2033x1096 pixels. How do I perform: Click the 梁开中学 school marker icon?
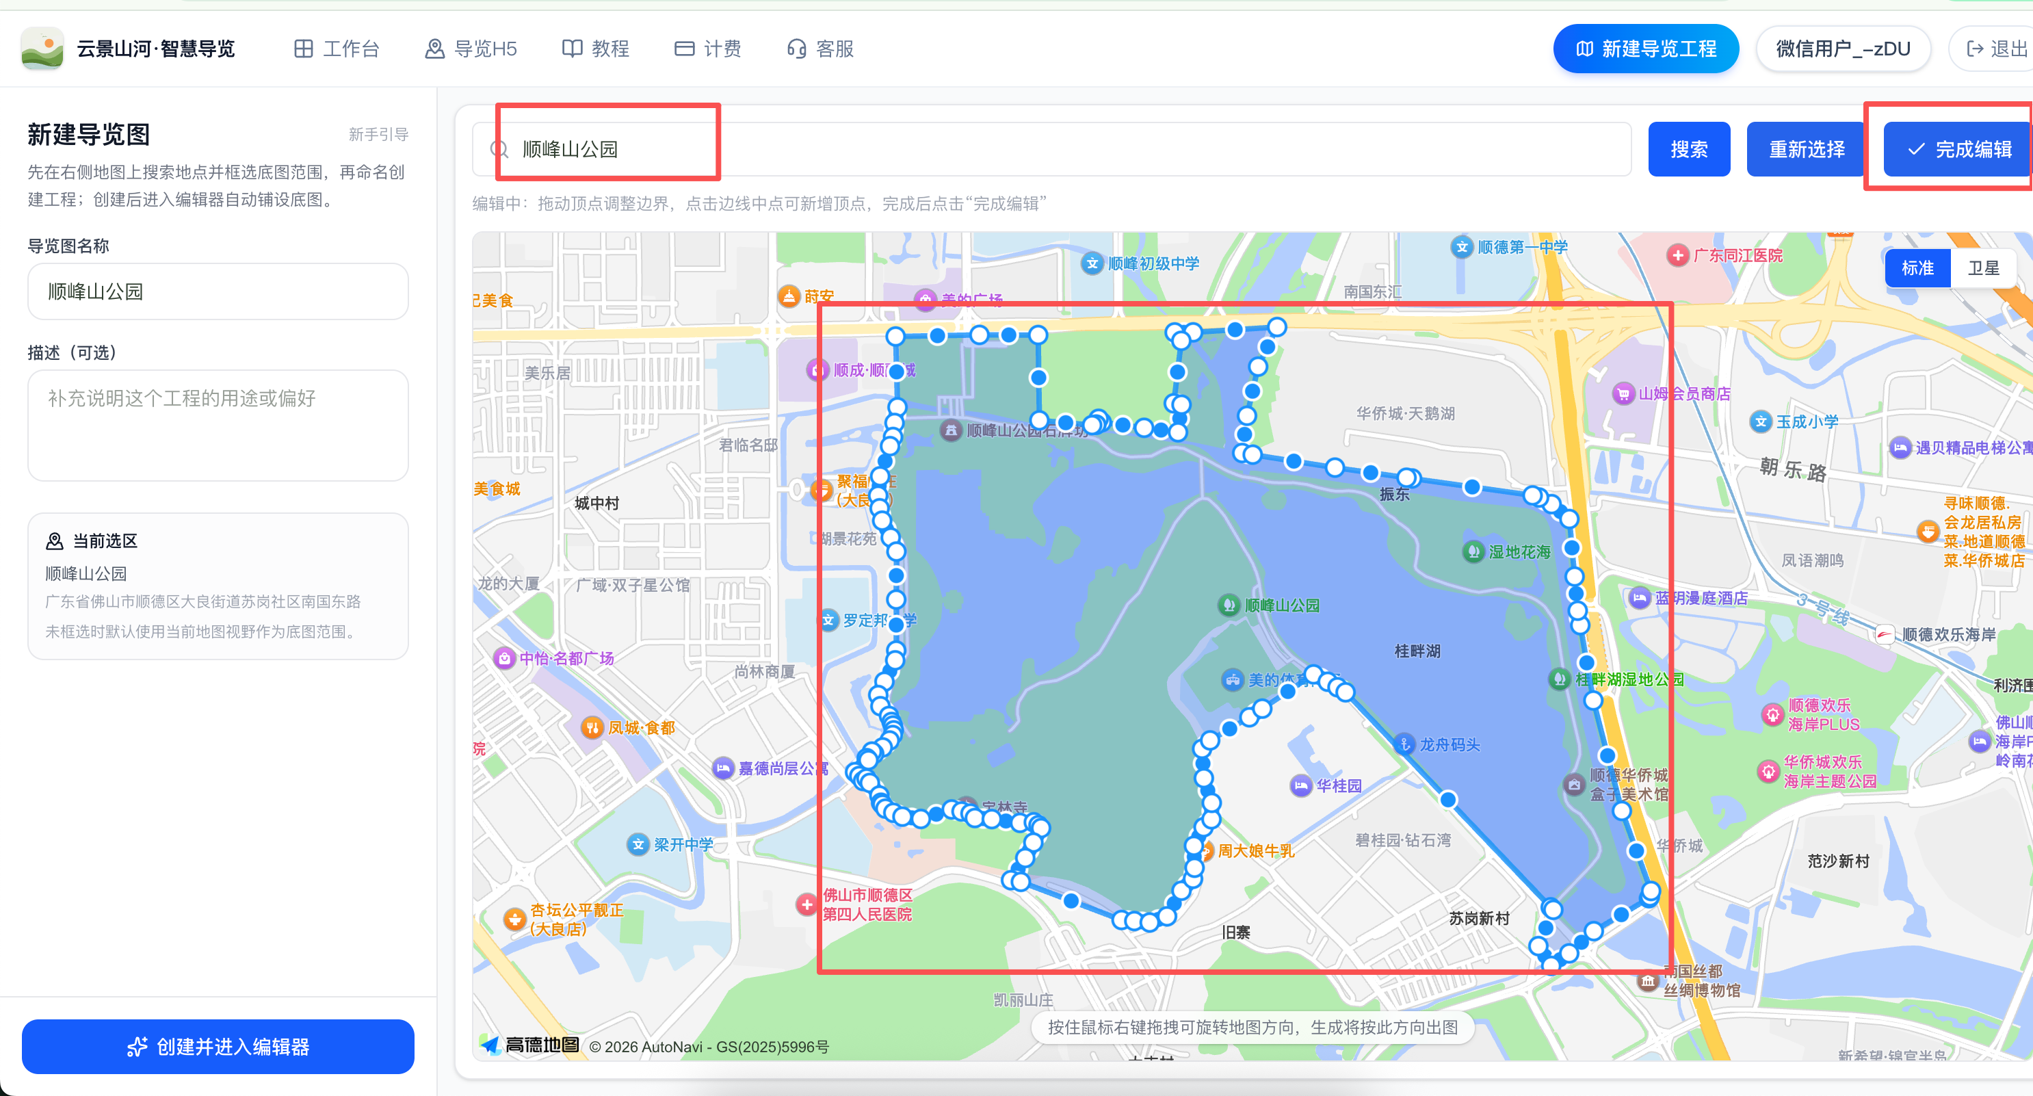pos(638,845)
